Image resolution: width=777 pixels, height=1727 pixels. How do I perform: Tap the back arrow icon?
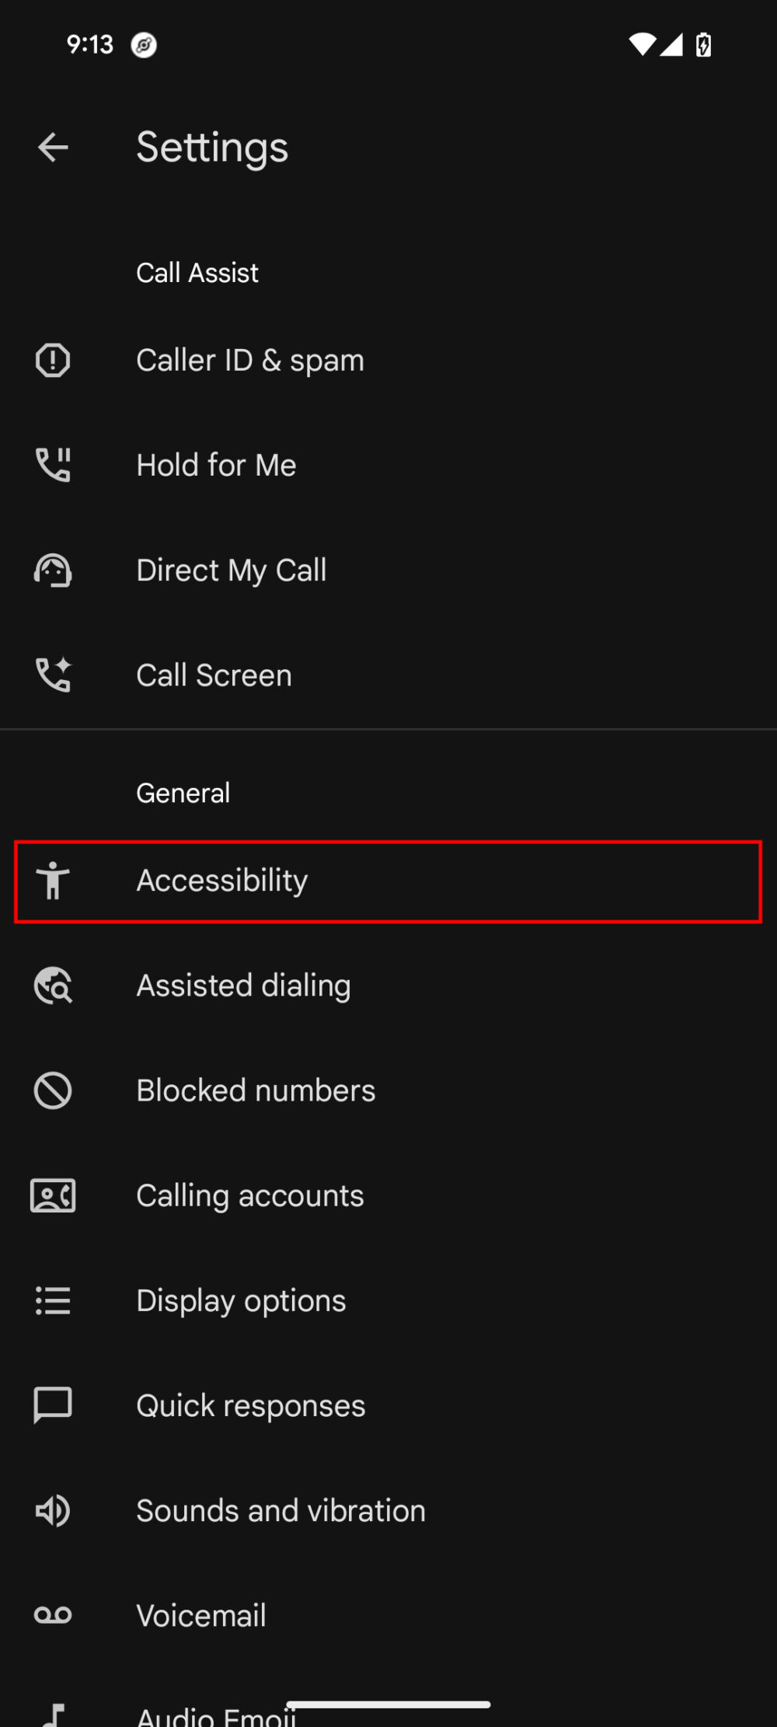point(53,148)
